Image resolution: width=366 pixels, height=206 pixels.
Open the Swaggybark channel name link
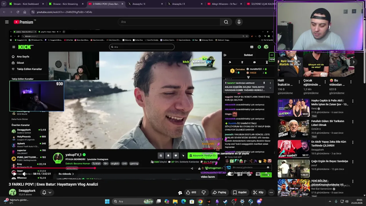pos(27,191)
